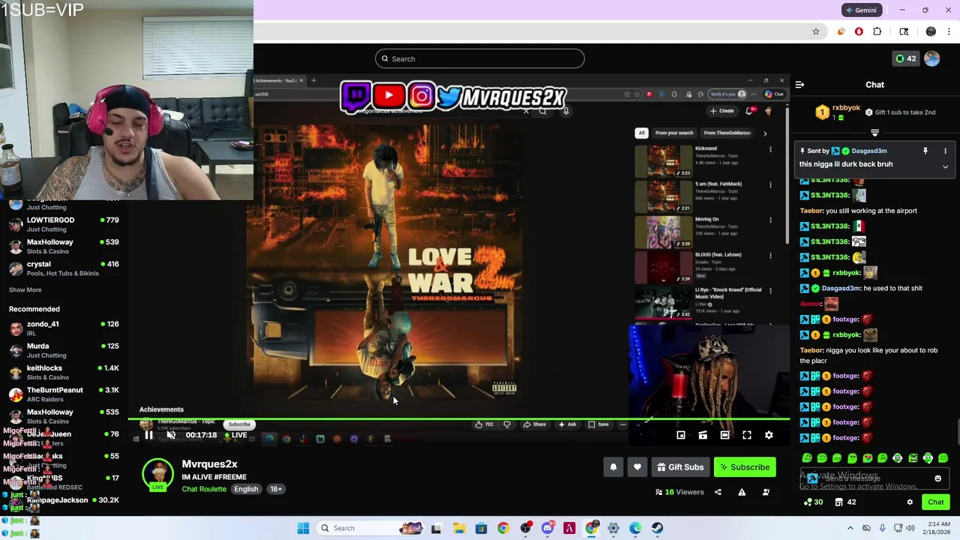Screen dimensions: 960x540
Task: Click the Gift Subs button
Action: click(x=680, y=467)
